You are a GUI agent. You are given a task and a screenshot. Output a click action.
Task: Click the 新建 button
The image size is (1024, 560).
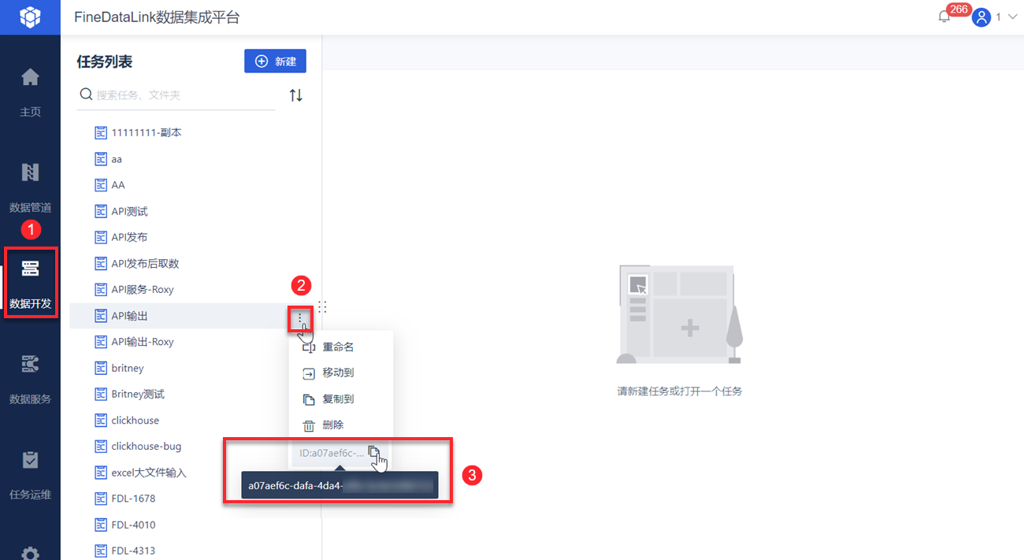tap(275, 61)
